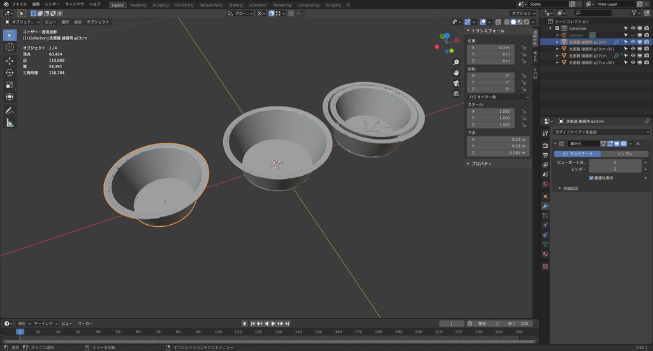Hide 洗面器 線画用 φ27cm.001 using its eye icon
This screenshot has width=653, height=351.
[x=633, y=63]
